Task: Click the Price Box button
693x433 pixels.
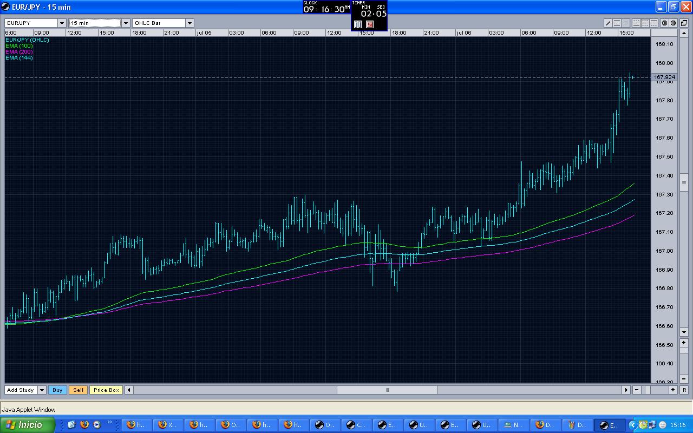Action: click(106, 390)
